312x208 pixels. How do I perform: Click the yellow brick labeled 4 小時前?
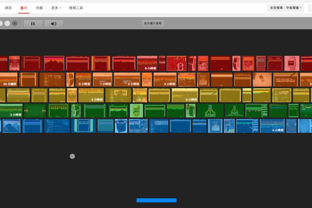(x=91, y=95)
